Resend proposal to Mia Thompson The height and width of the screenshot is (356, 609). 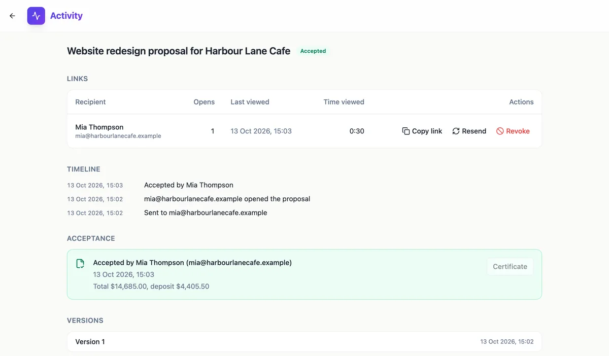point(469,131)
